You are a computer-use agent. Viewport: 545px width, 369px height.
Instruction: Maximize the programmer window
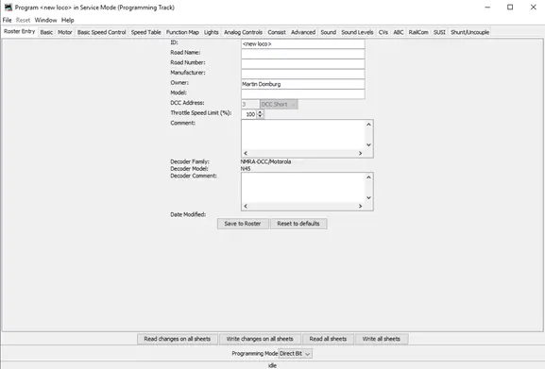point(510,8)
